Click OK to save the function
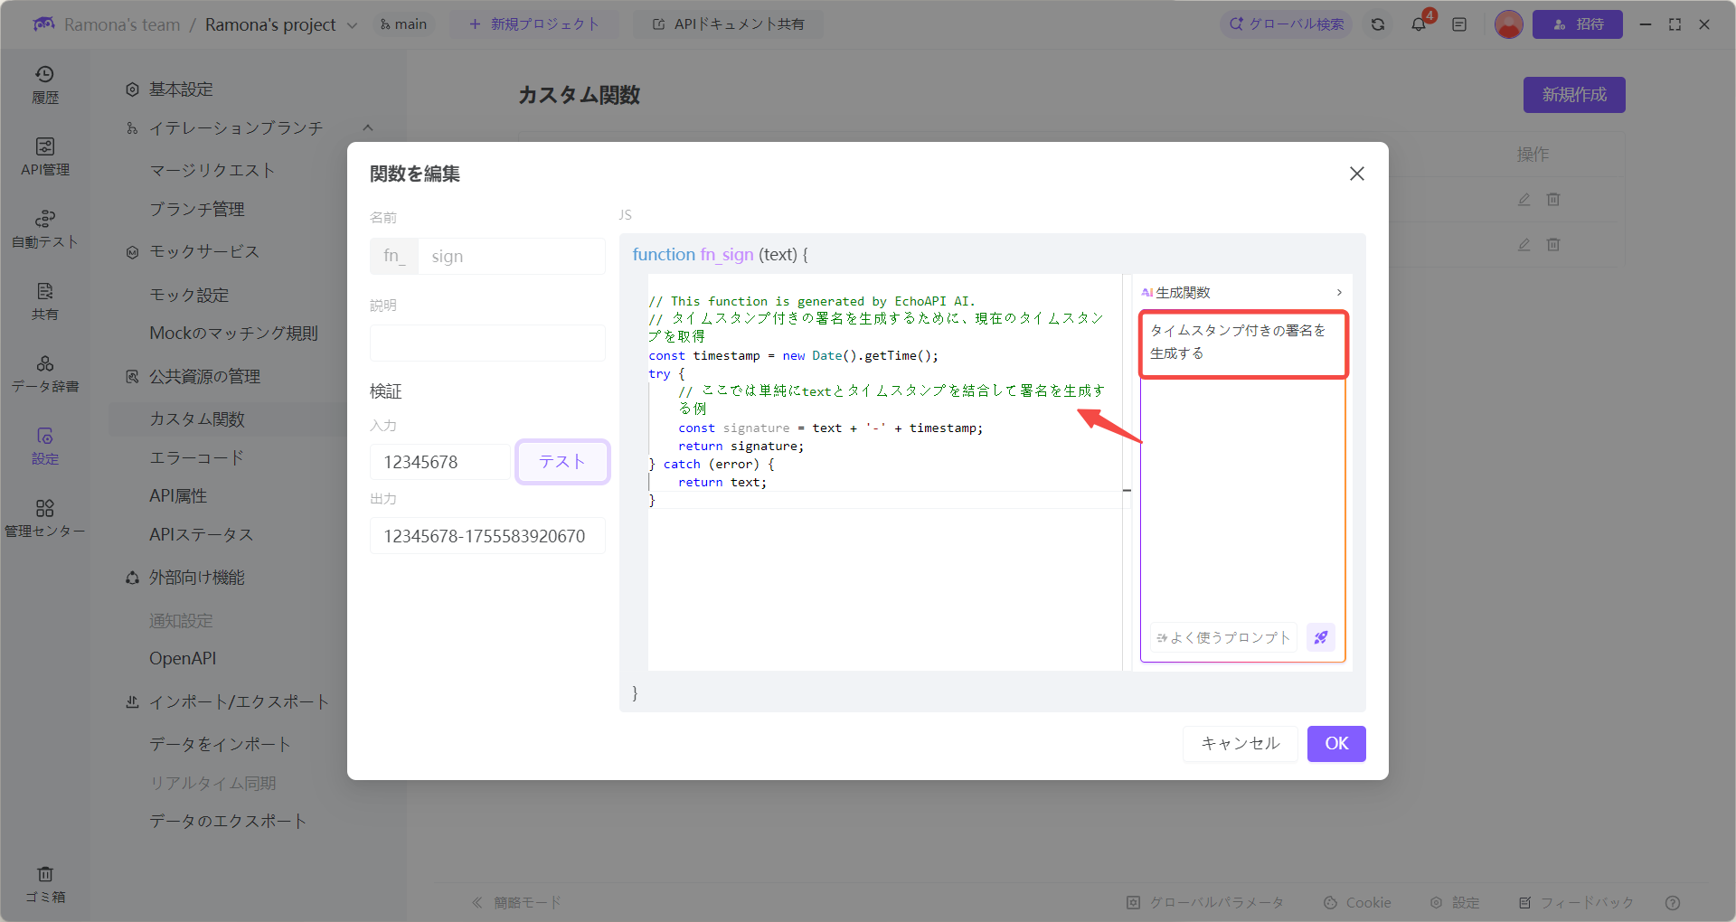 pyautogui.click(x=1336, y=744)
